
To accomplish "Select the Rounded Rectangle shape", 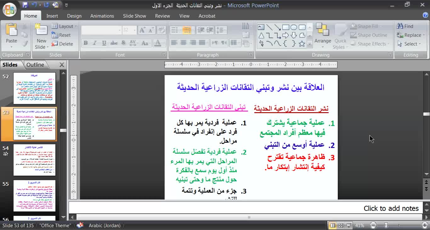I will pos(302,27).
